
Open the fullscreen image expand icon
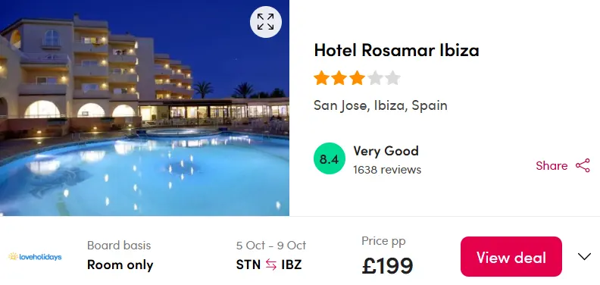[266, 22]
